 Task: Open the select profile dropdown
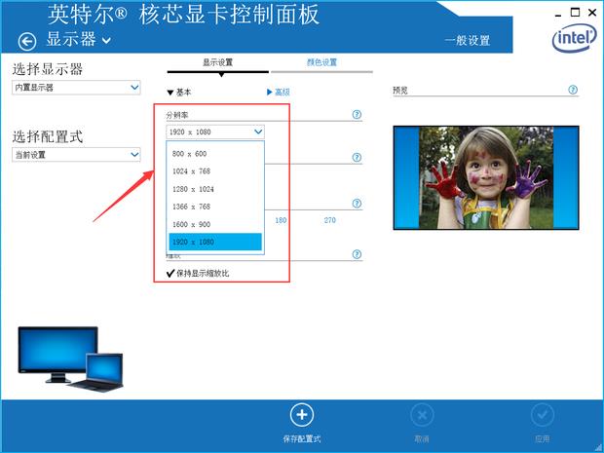click(x=76, y=155)
